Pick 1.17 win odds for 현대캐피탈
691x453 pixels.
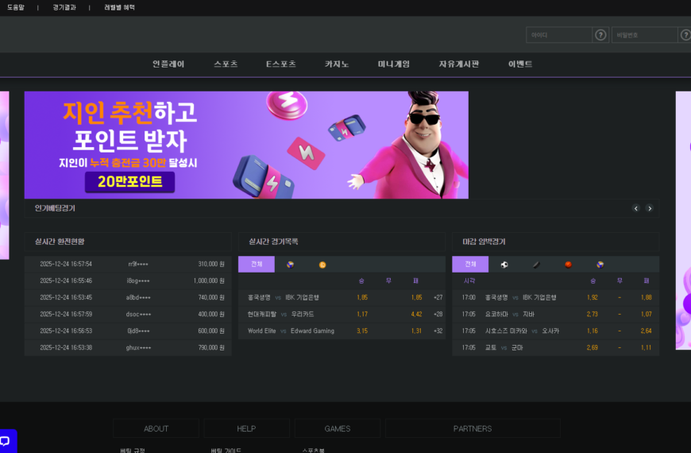(x=362, y=314)
